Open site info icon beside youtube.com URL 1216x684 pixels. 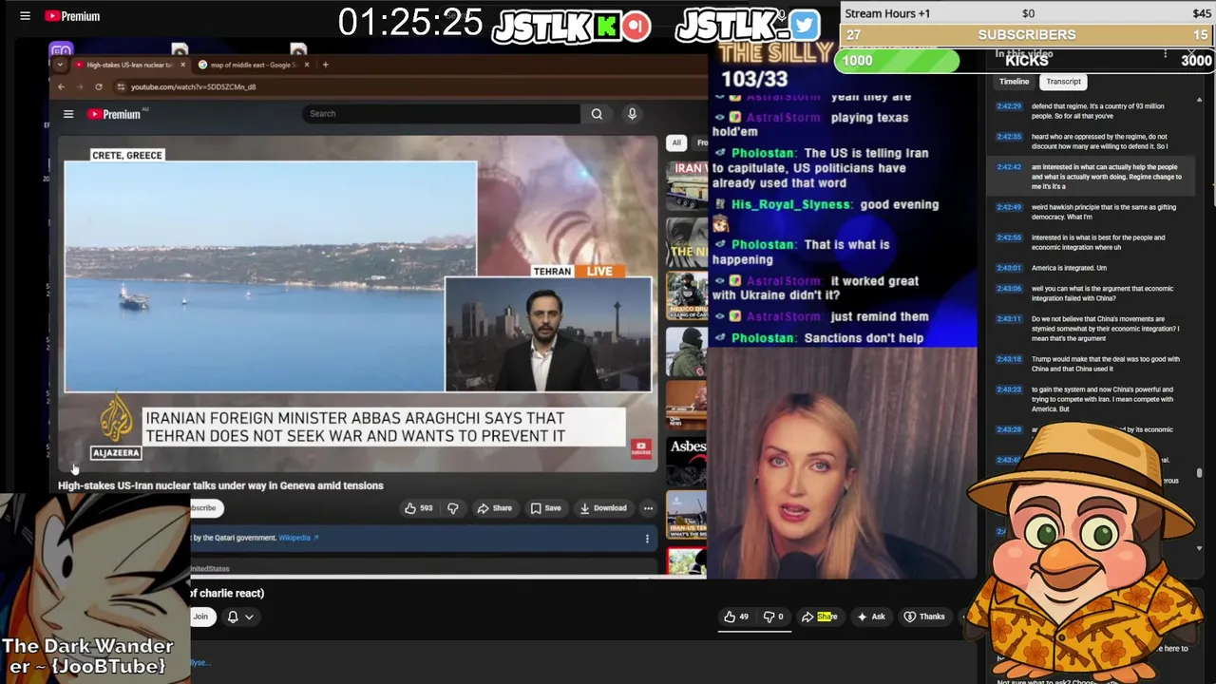click(x=121, y=86)
